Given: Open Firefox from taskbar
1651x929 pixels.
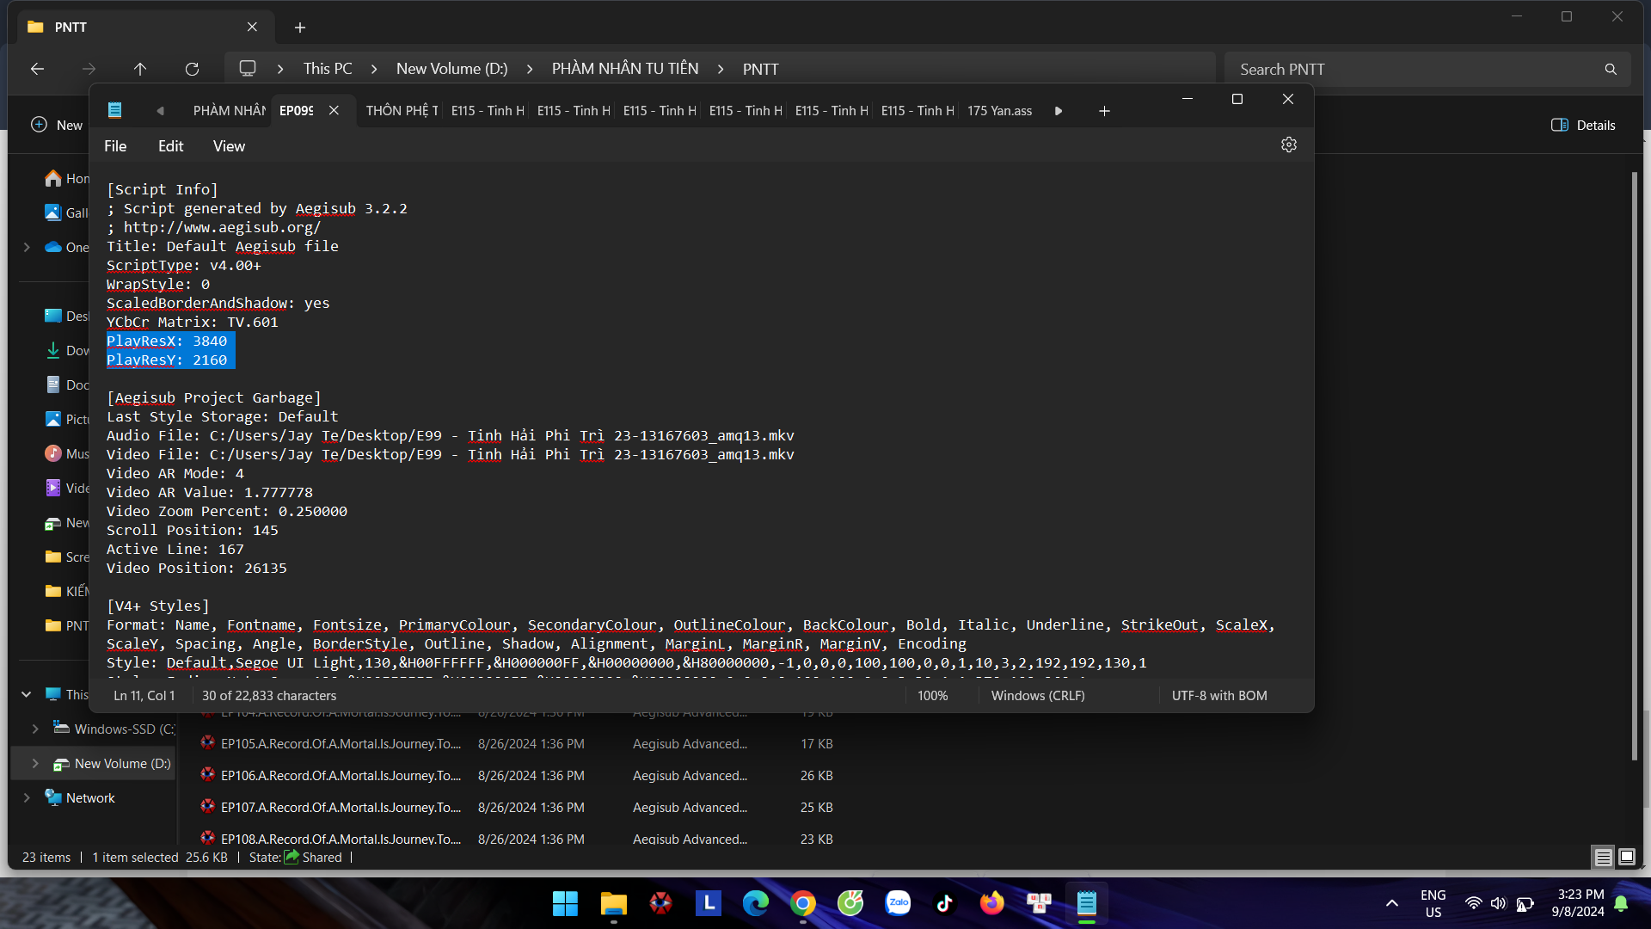Looking at the screenshot, I should click(x=992, y=903).
